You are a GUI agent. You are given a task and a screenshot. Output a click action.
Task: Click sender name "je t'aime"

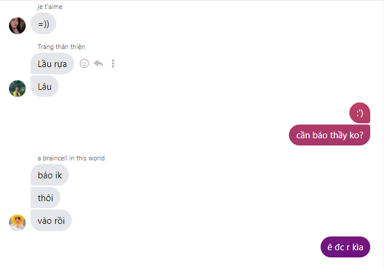tap(50, 7)
